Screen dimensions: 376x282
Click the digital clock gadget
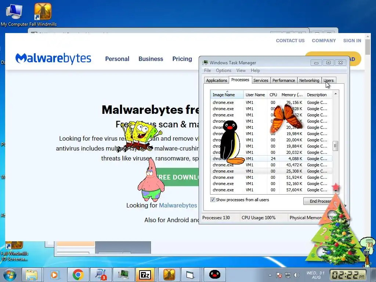(x=348, y=275)
